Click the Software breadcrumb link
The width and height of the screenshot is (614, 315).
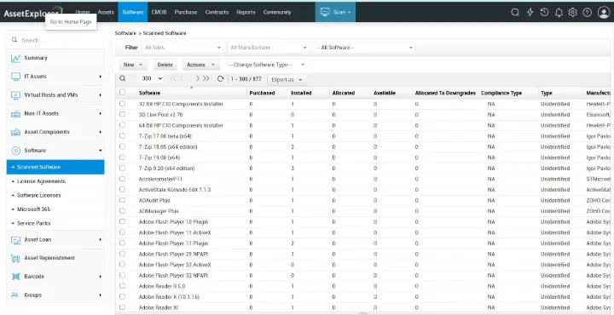[x=125, y=33]
